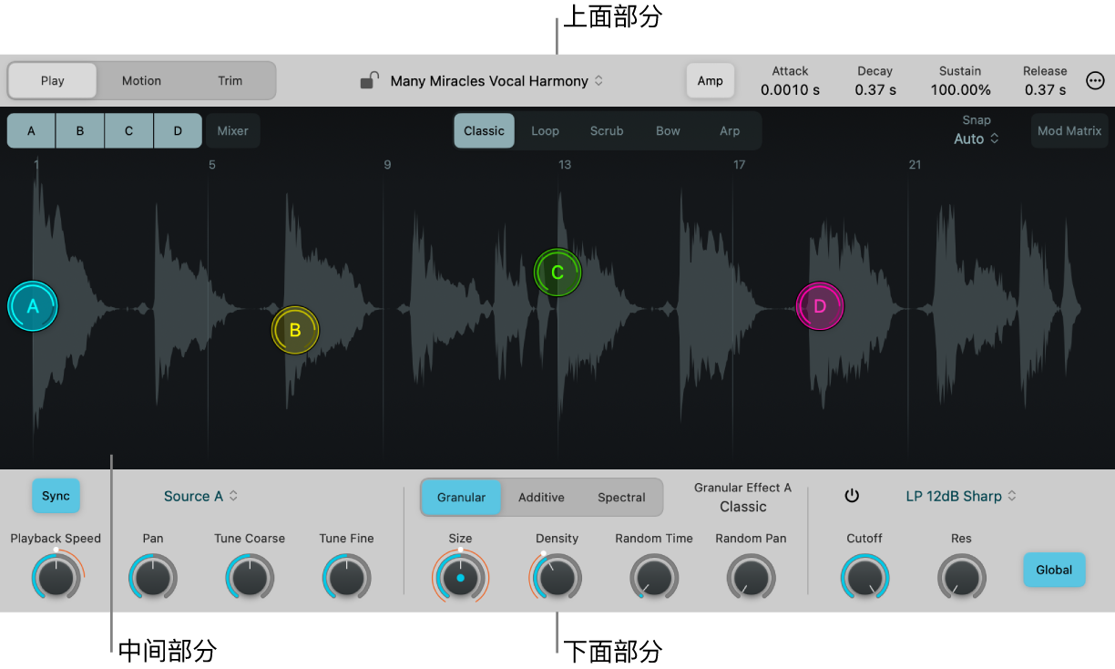This screenshot has height=669, width=1115.
Task: Click the Tune Fine knob
Action: pos(346,578)
